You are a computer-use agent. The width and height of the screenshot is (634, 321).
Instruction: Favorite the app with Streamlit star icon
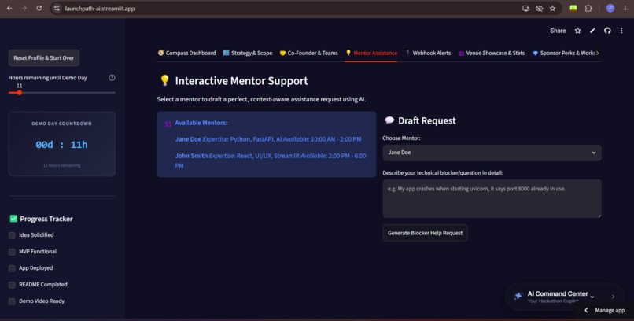pyautogui.click(x=578, y=31)
